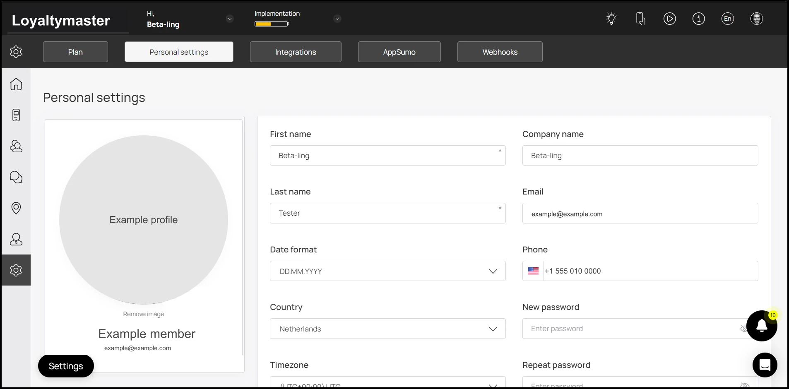Open the card/device sidebar icon
The image size is (789, 389).
(x=16, y=115)
